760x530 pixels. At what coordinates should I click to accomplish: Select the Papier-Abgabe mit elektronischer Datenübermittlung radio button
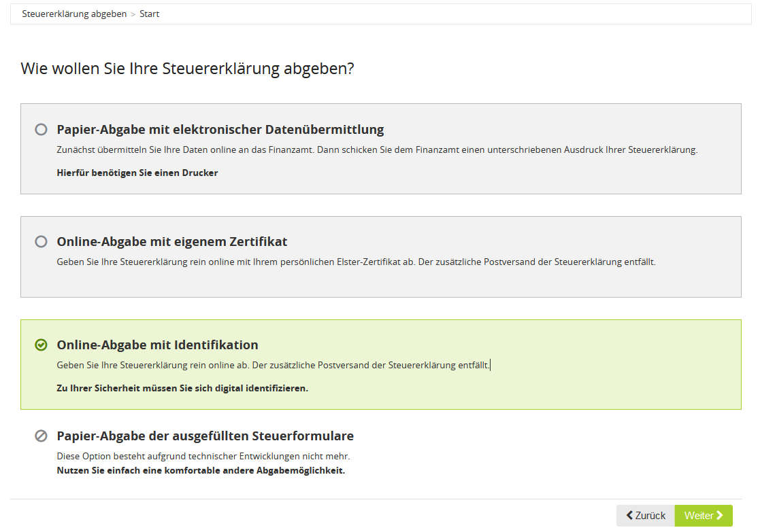pos(42,129)
